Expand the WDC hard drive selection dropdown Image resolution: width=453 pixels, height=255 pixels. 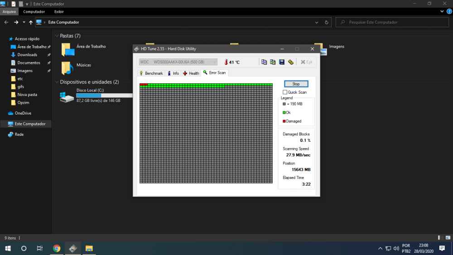click(214, 62)
